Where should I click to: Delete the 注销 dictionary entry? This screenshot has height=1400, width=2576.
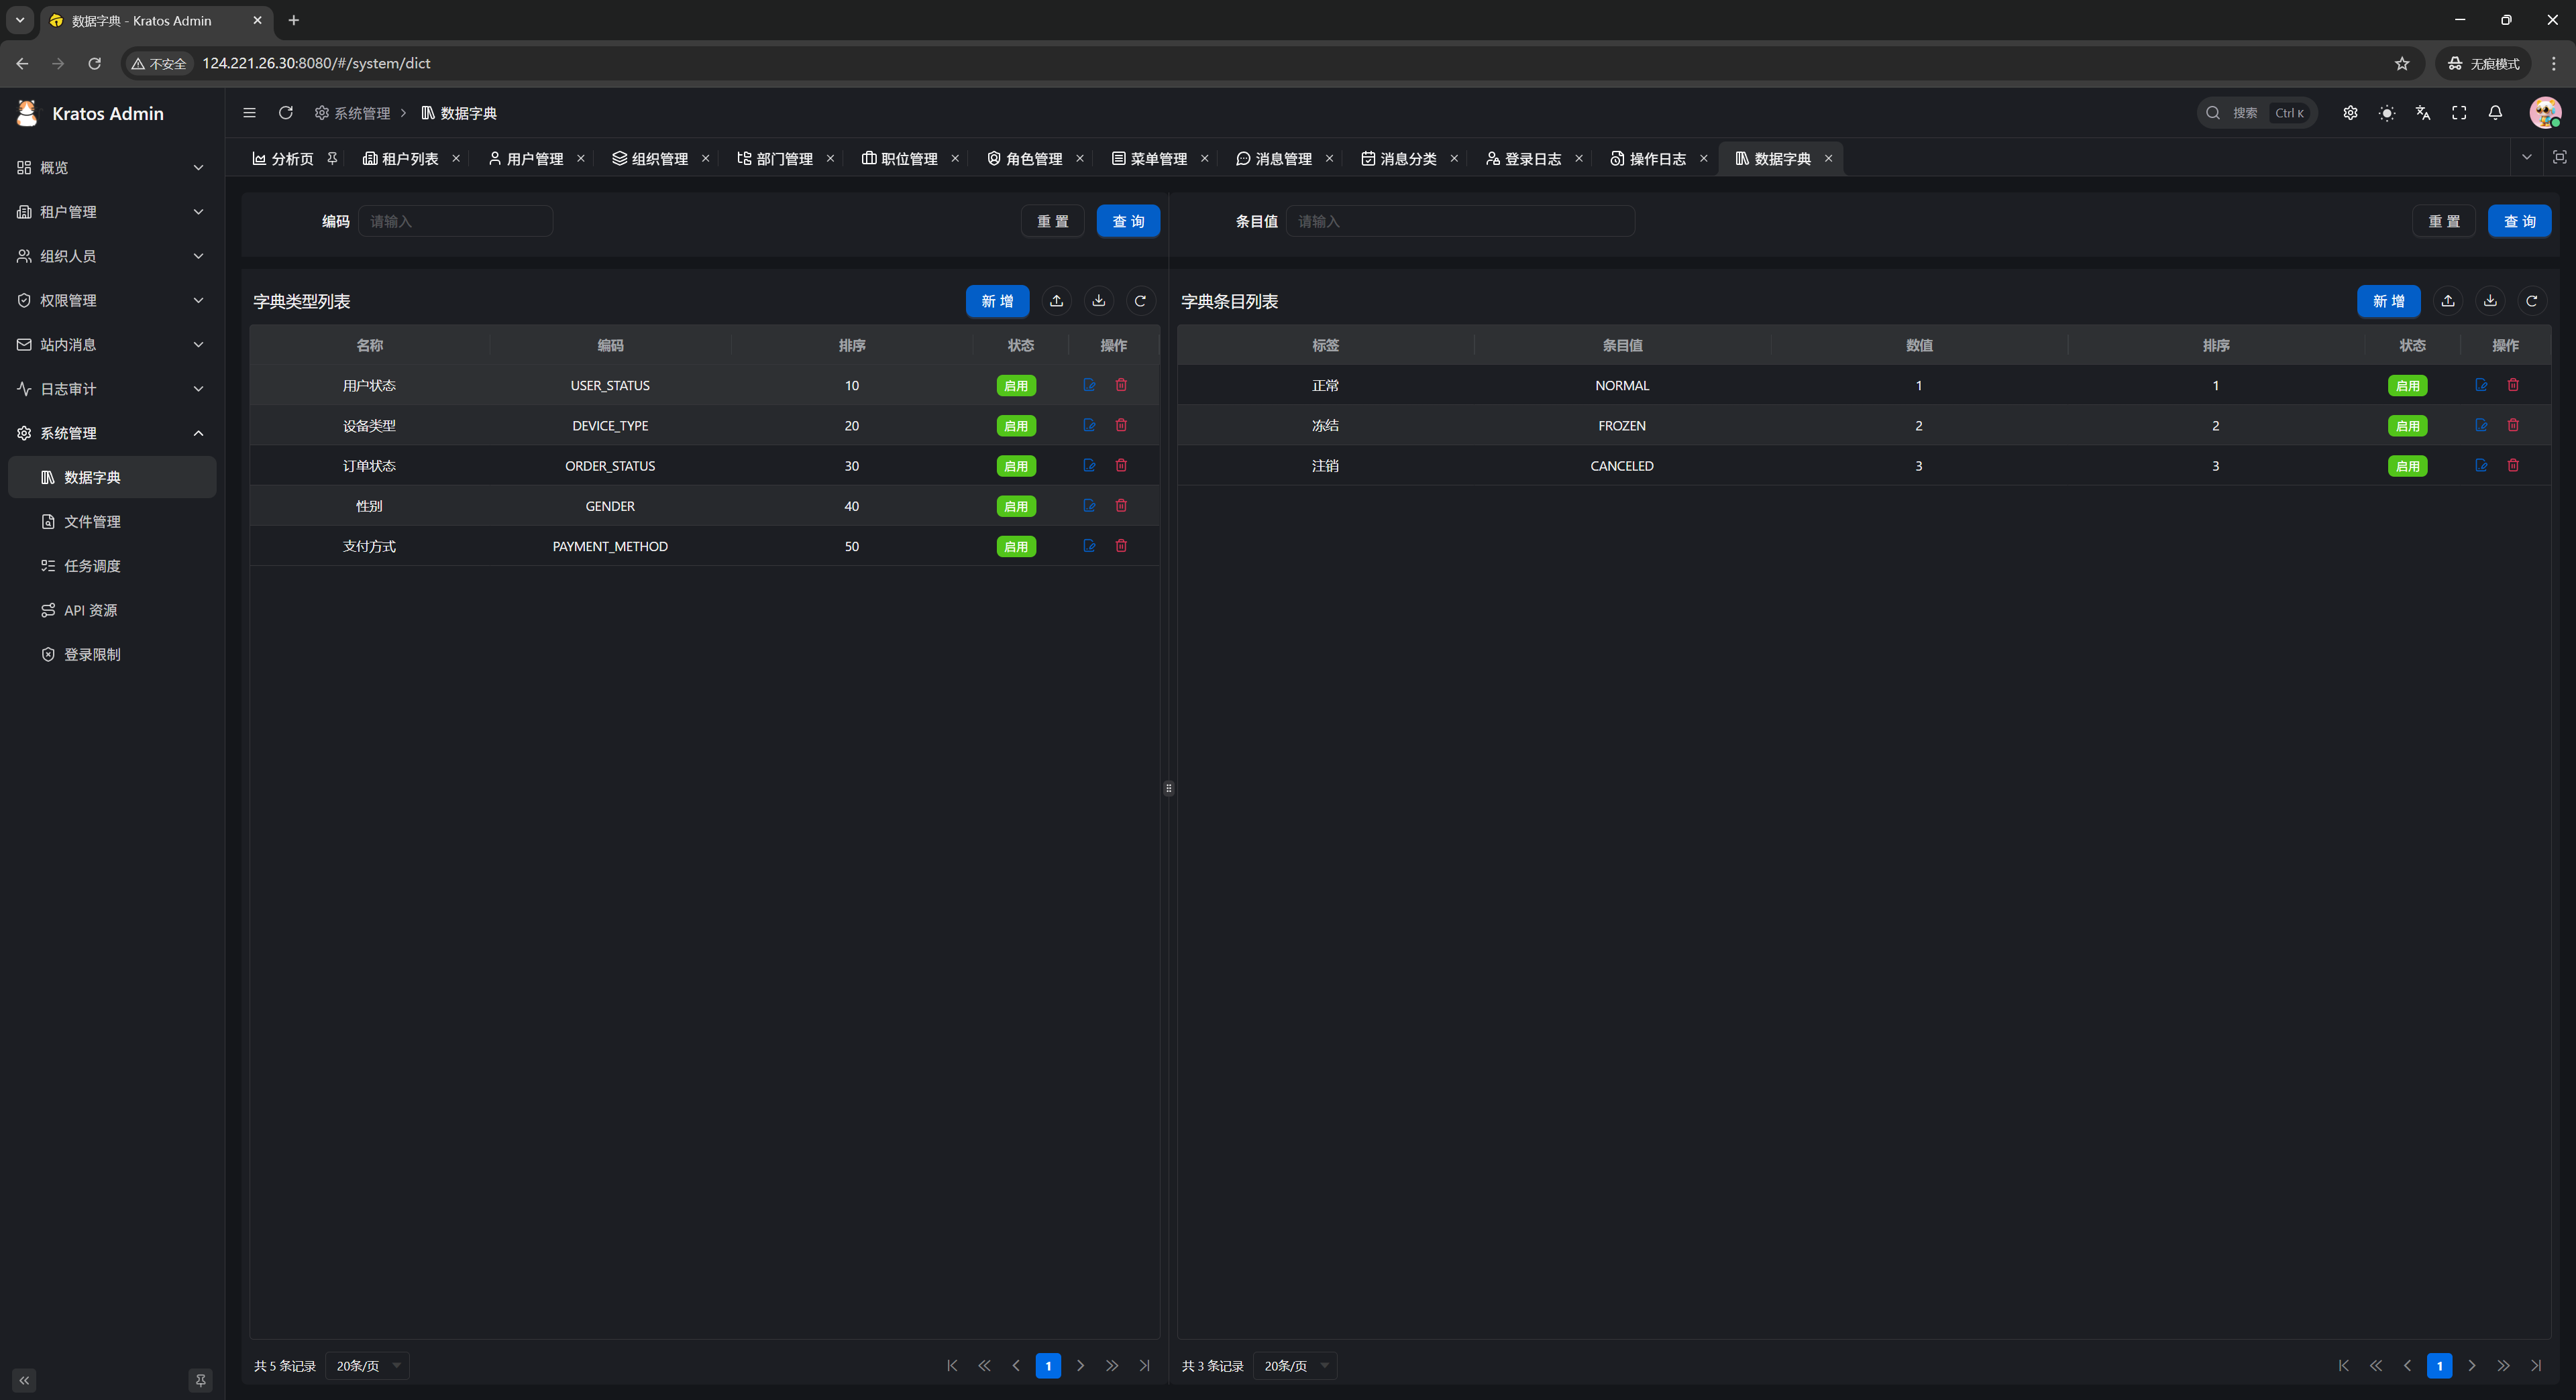point(2513,465)
